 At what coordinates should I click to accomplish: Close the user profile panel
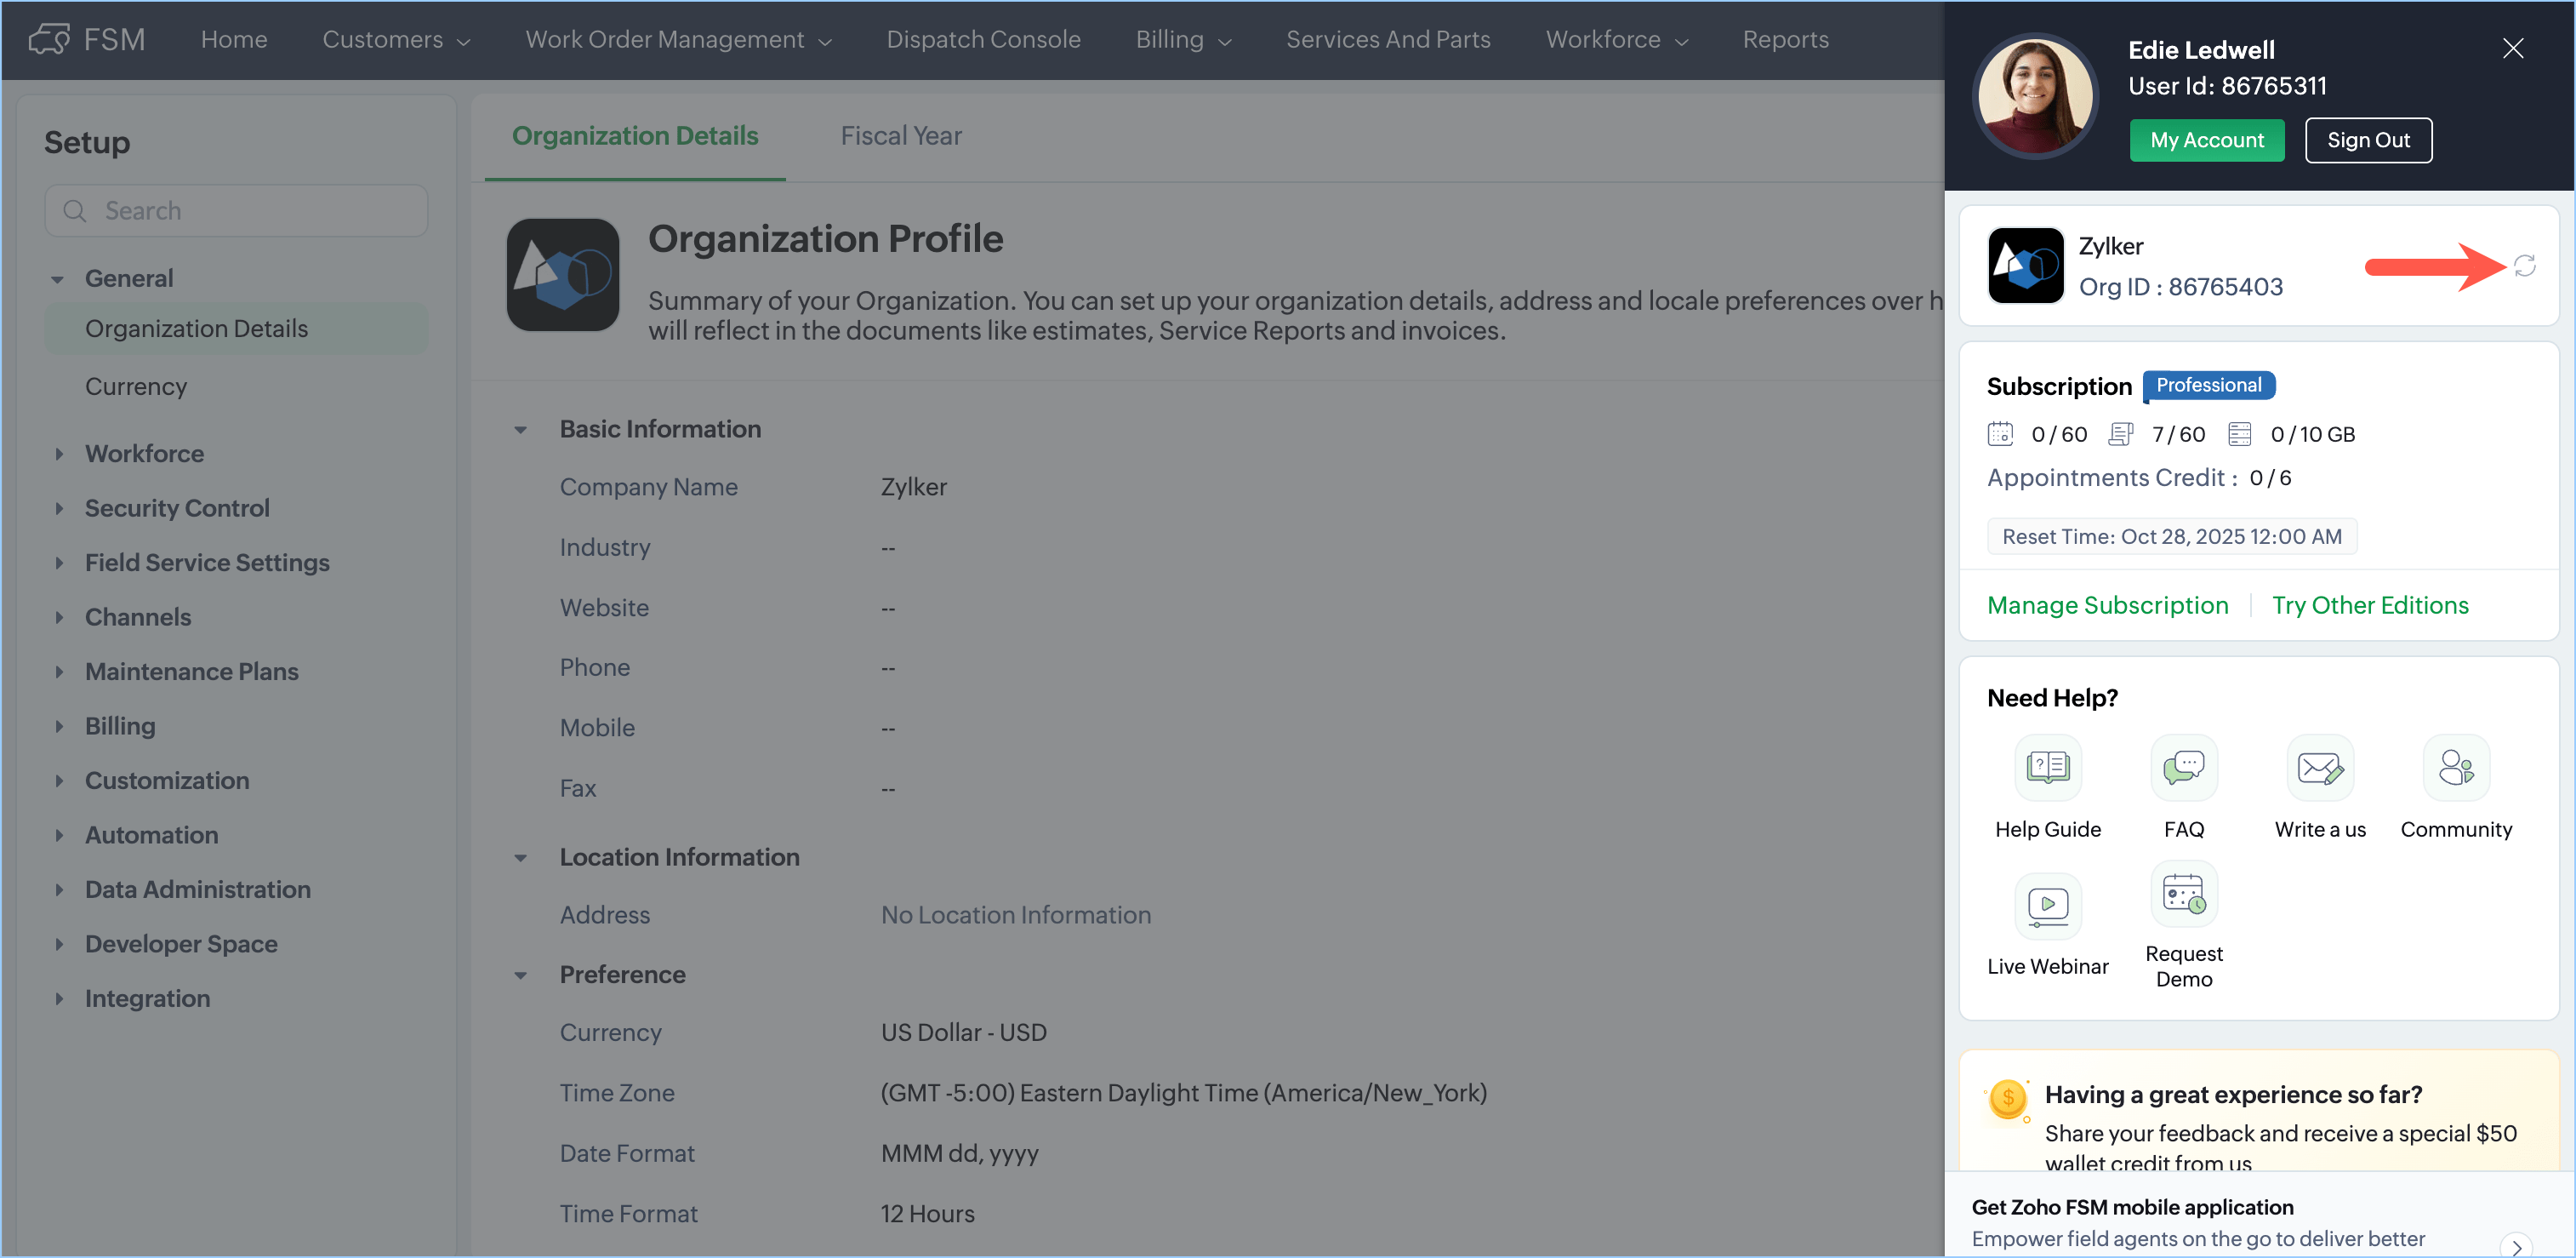(x=2512, y=48)
